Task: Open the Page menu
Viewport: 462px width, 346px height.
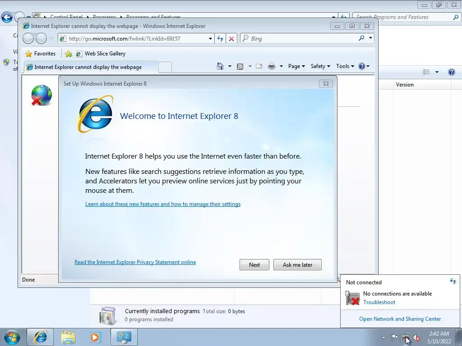Action: [296, 66]
